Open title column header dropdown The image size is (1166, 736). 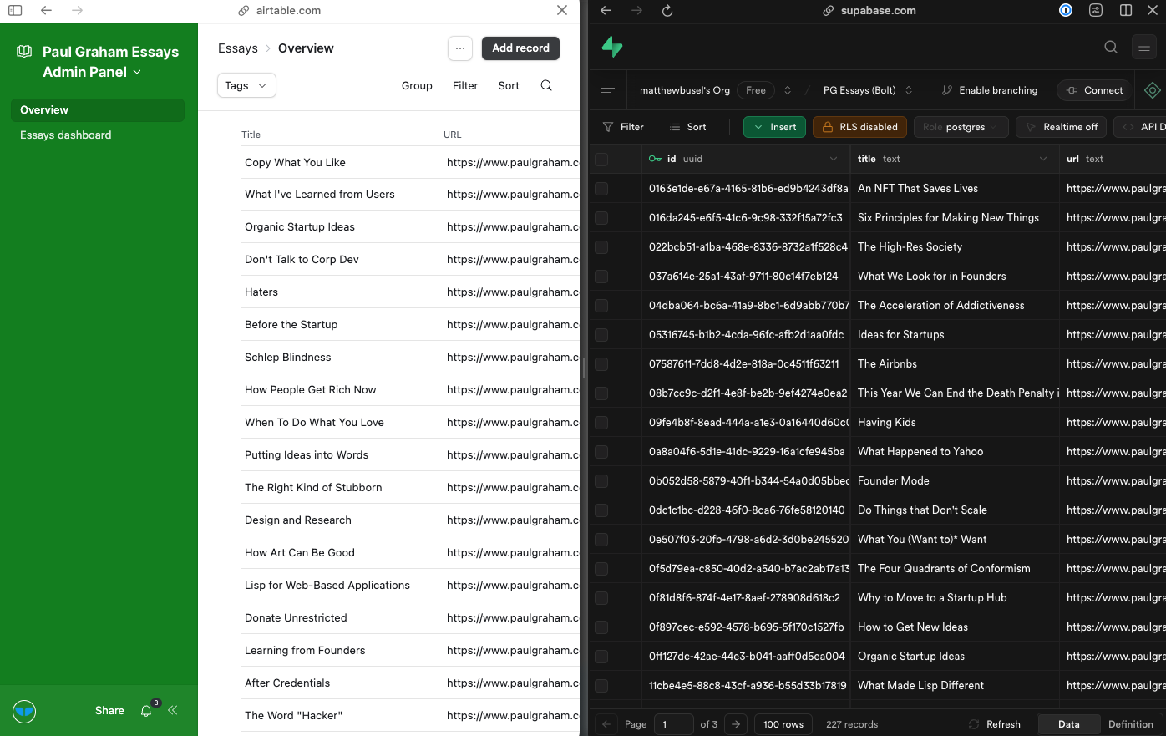1042,159
